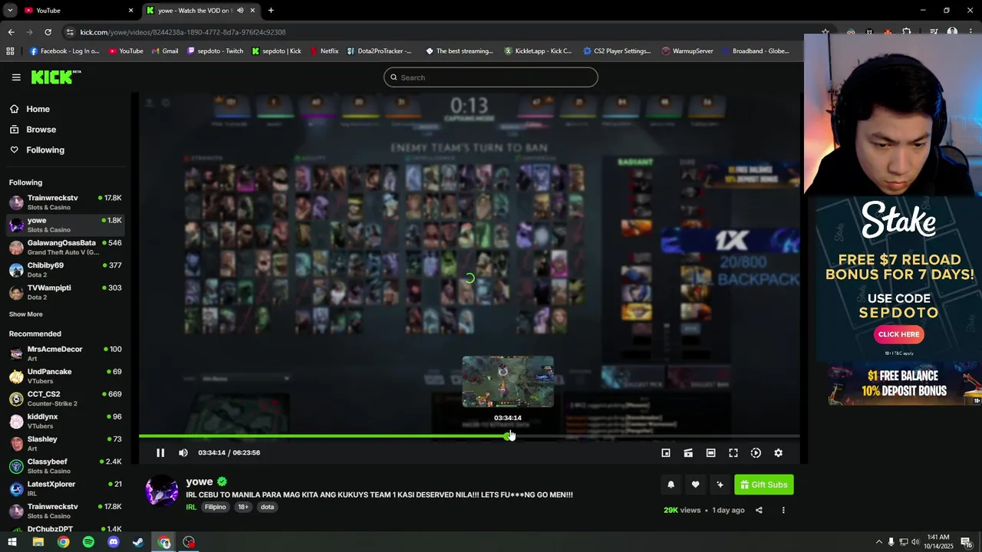Click the Kick logo
The image size is (982, 552).
click(x=56, y=77)
